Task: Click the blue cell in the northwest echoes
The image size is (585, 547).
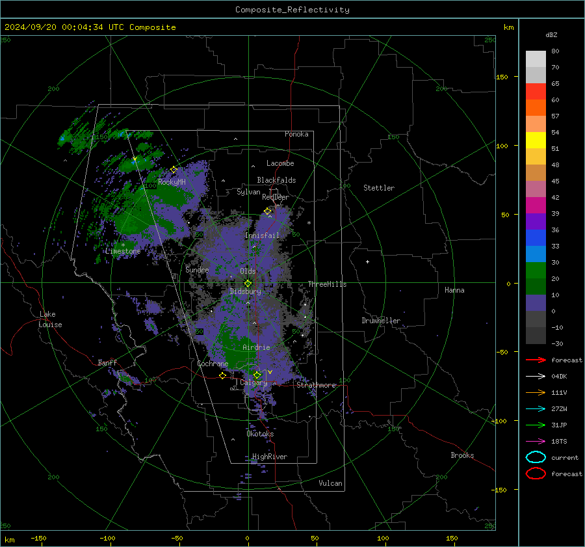Action: pyautogui.click(x=62, y=139)
